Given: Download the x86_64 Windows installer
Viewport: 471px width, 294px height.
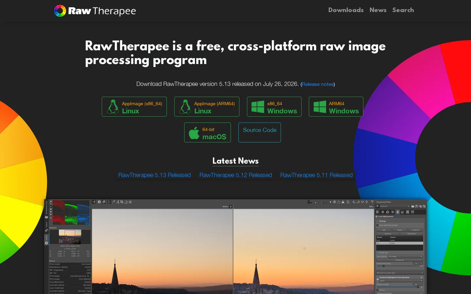Looking at the screenshot, I should click(x=274, y=106).
